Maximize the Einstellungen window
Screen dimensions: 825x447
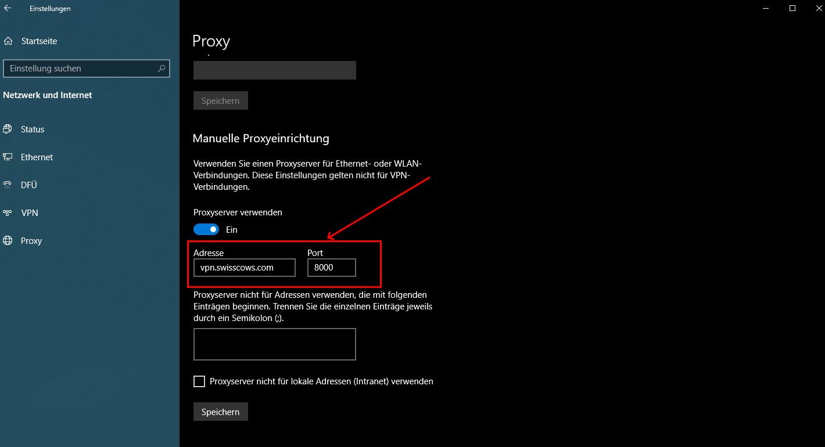coord(792,8)
